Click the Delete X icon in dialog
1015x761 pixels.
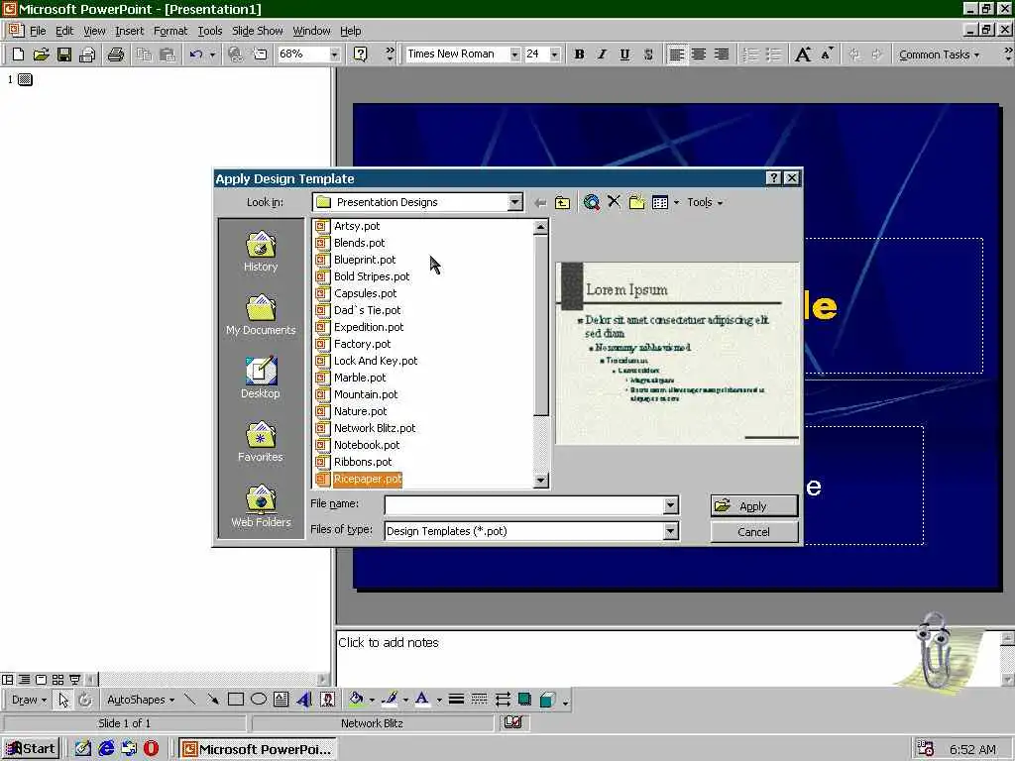point(614,202)
